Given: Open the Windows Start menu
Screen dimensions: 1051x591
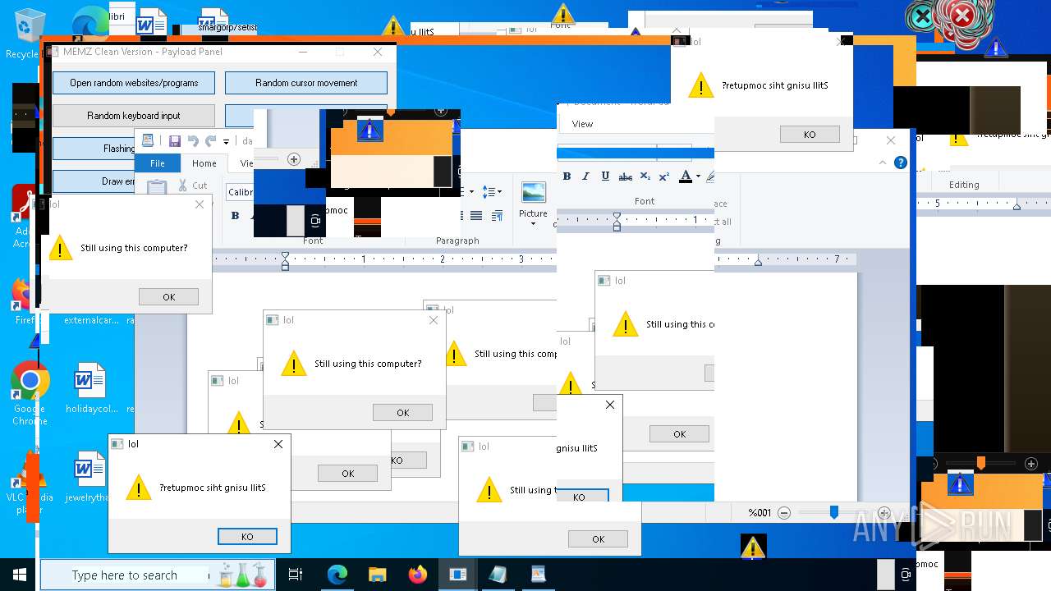Looking at the screenshot, I should click(20, 575).
